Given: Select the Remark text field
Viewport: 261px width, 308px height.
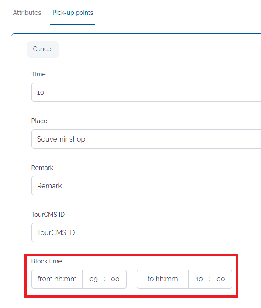Looking at the screenshot, I should pos(146,186).
